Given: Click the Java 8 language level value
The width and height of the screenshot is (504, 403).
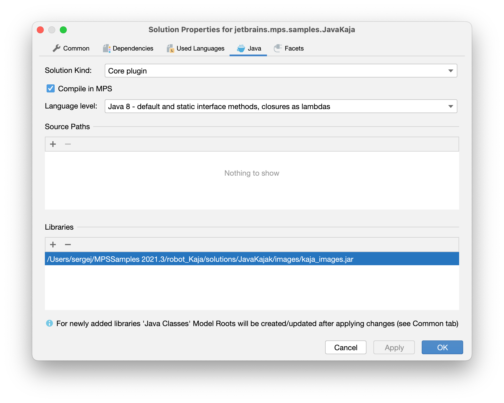Looking at the screenshot, I should [x=281, y=106].
